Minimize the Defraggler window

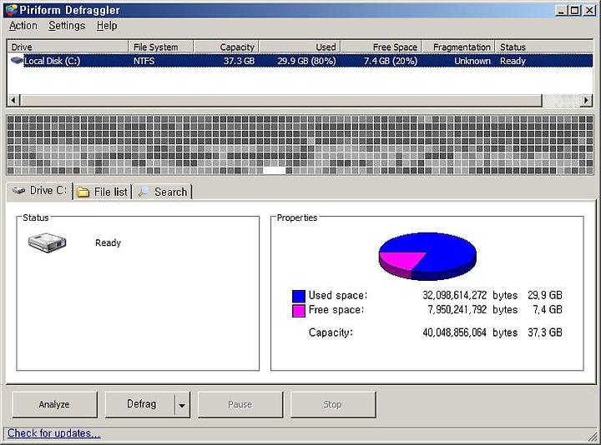[562, 10]
